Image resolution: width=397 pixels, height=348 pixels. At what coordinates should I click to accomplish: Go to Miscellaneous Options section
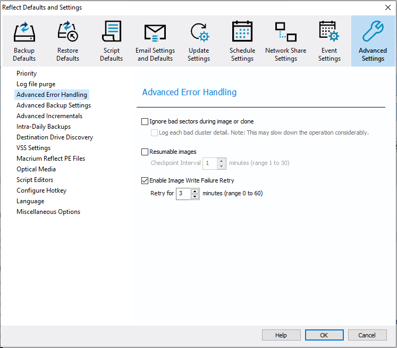[x=48, y=212]
